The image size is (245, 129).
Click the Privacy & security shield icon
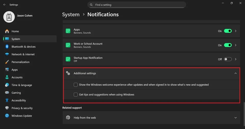click(7, 108)
